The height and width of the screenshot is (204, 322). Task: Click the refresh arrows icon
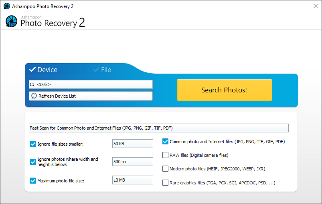34,96
